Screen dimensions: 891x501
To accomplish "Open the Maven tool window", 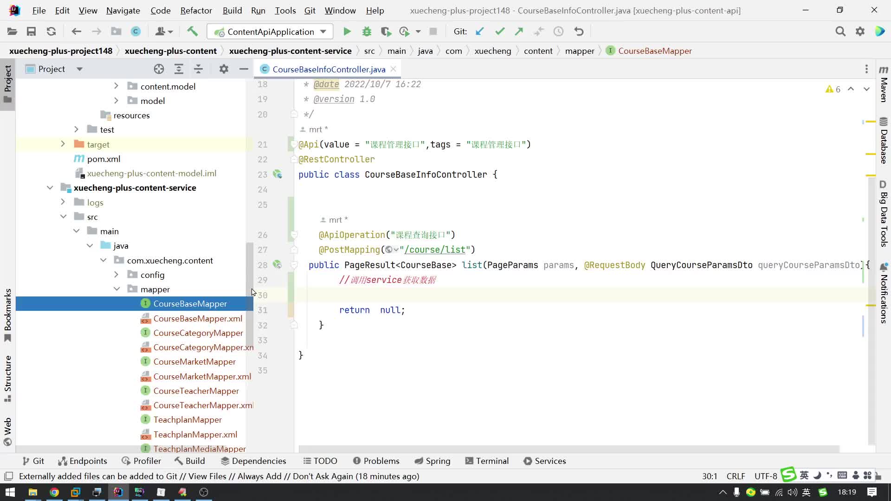I will point(883,83).
